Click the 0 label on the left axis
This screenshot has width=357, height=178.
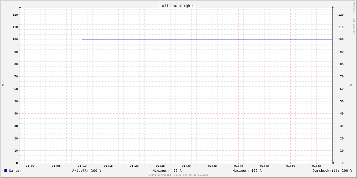[17, 163]
